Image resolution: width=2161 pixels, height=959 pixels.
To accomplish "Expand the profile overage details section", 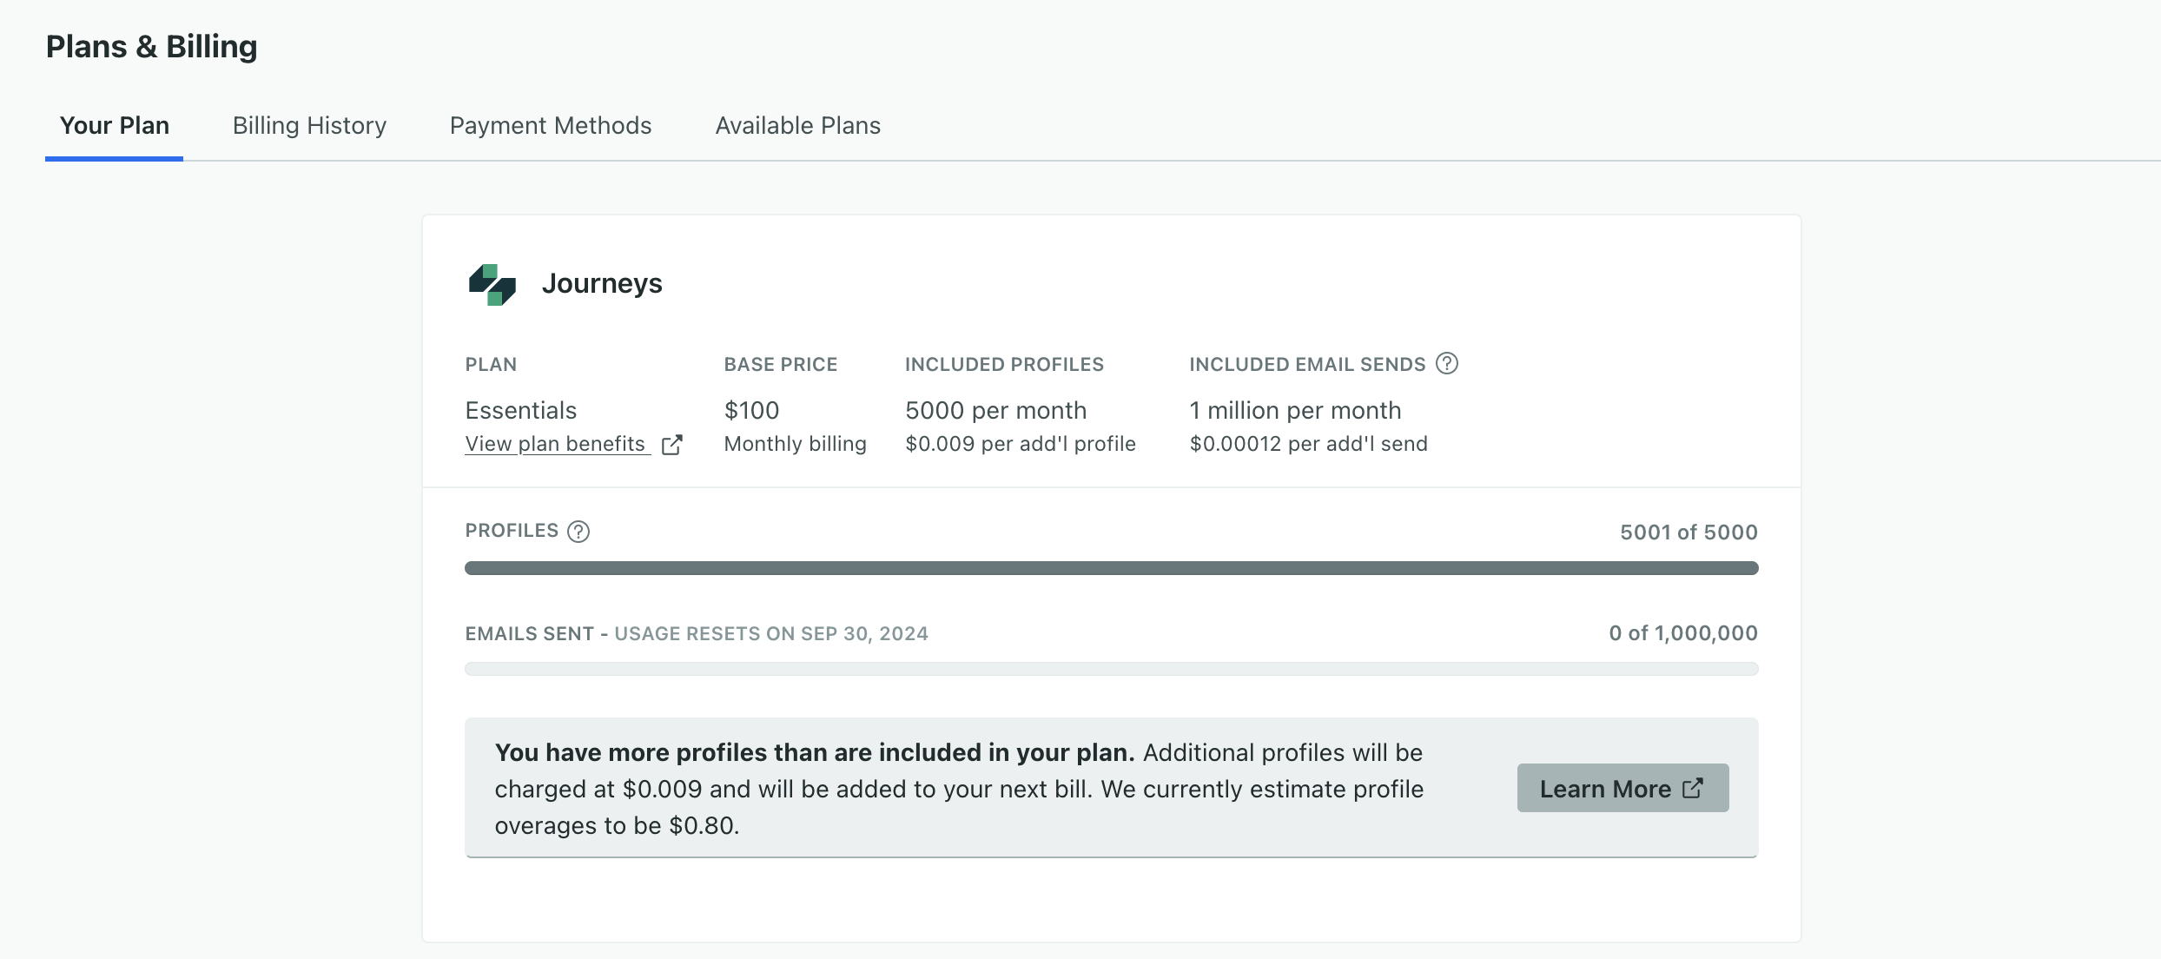I will click(x=1622, y=788).
